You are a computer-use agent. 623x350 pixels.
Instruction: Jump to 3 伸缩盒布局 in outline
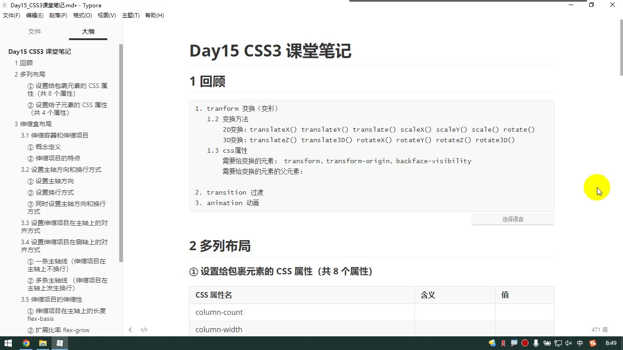click(x=33, y=124)
